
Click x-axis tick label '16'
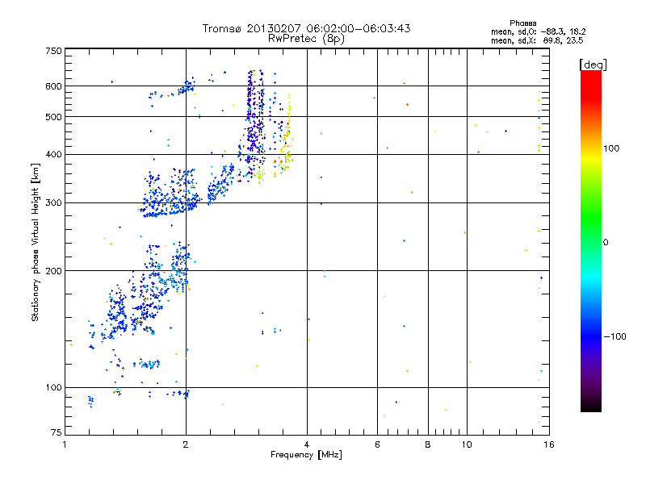(x=549, y=444)
